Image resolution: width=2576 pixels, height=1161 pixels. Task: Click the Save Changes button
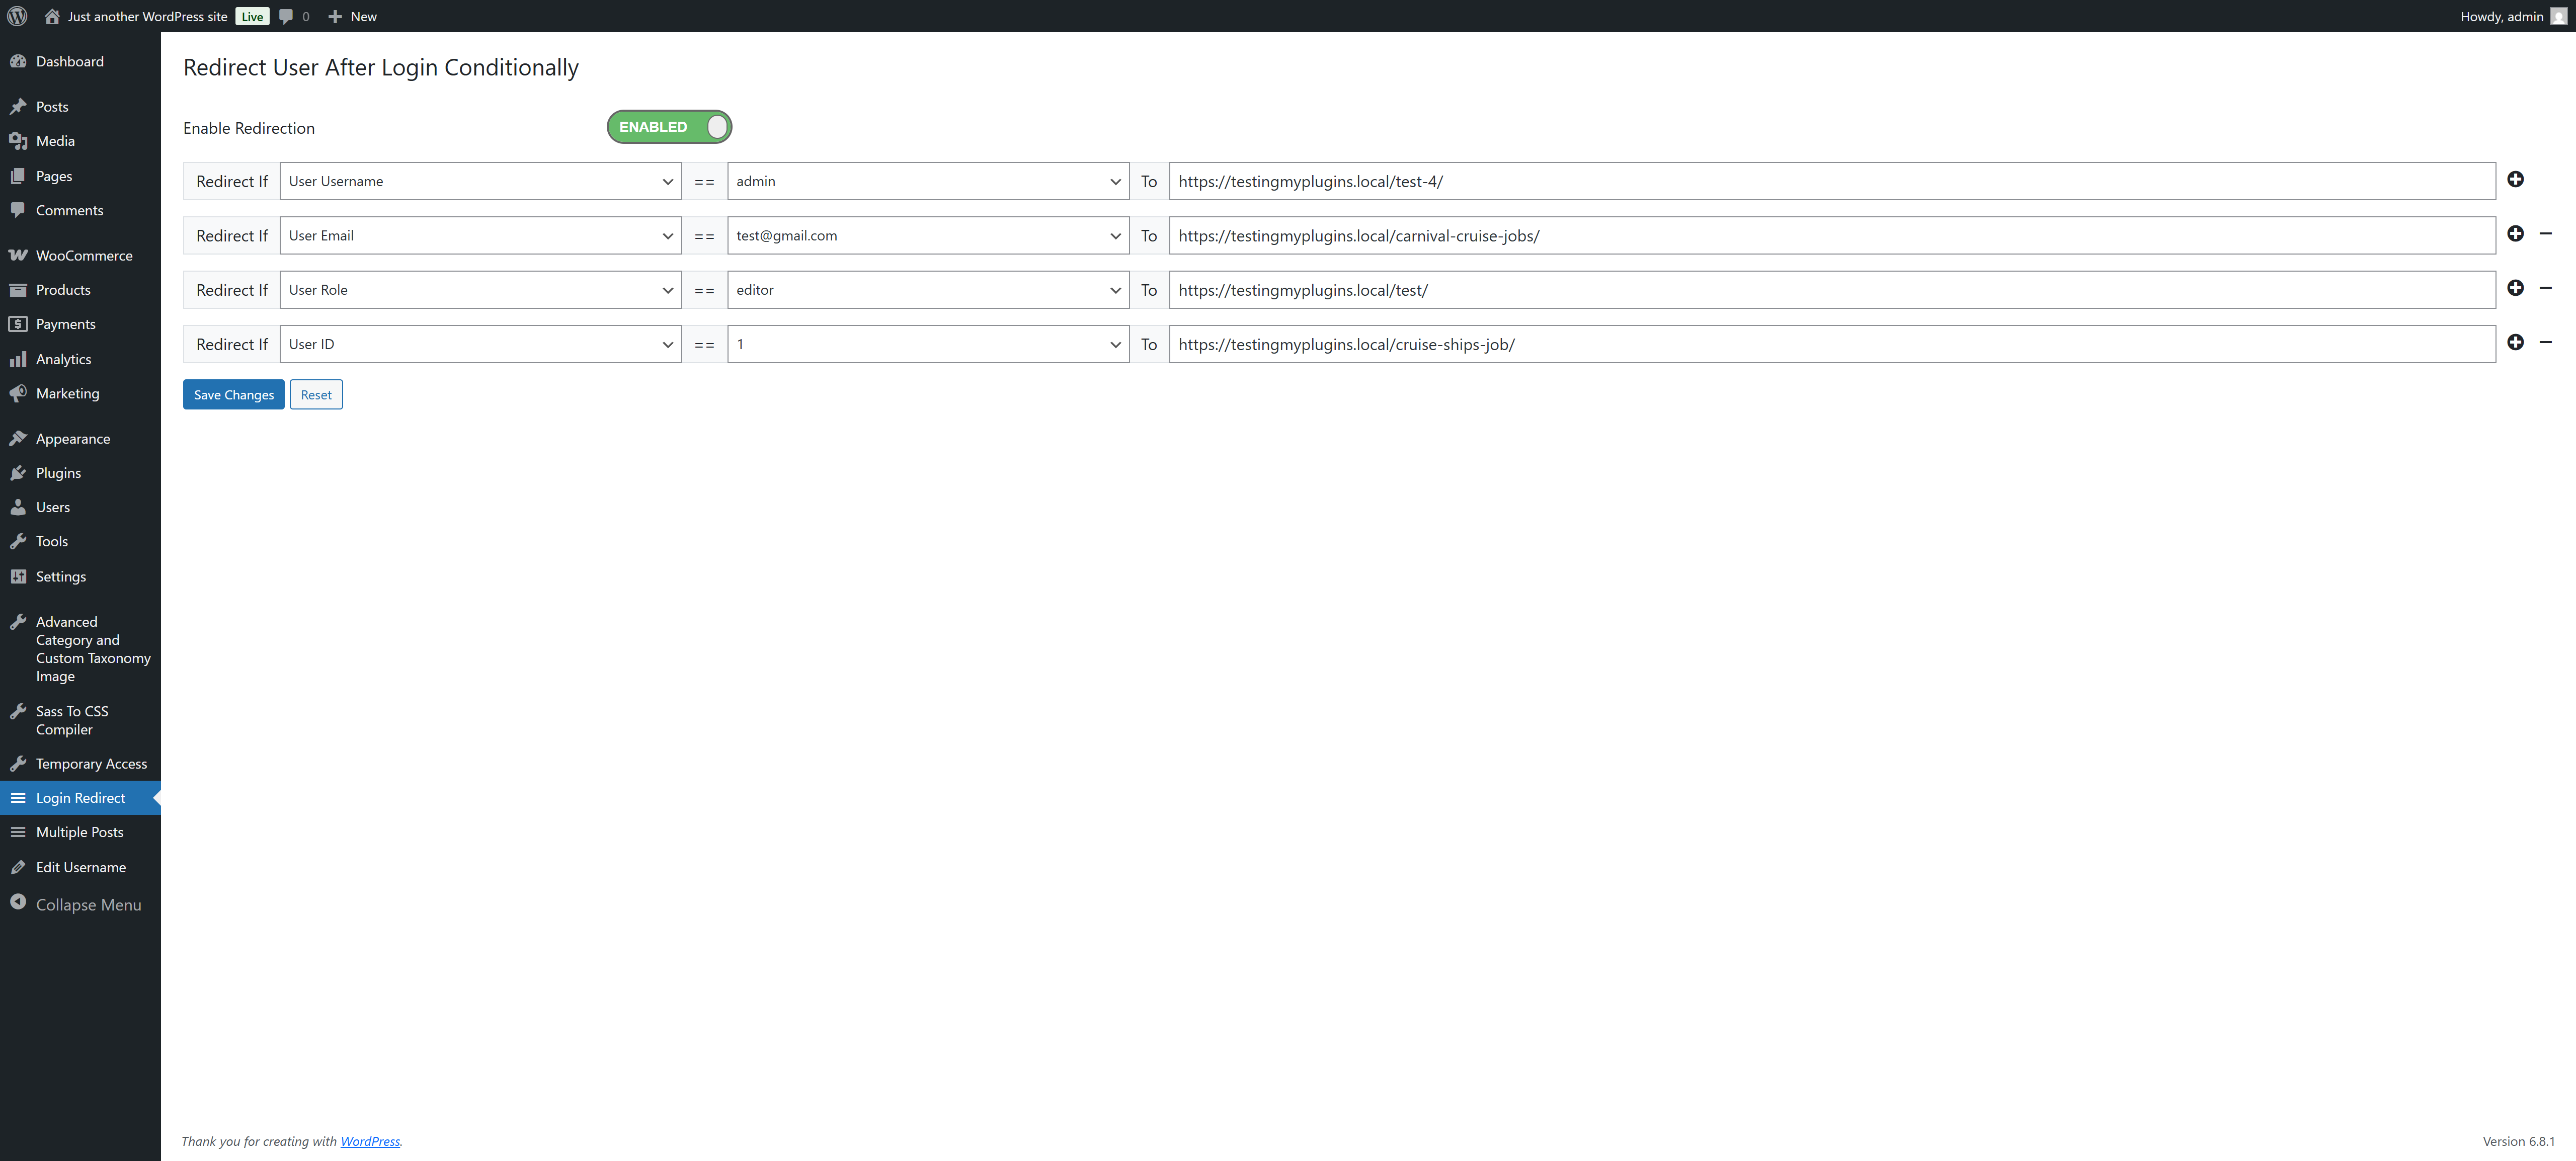click(233, 395)
